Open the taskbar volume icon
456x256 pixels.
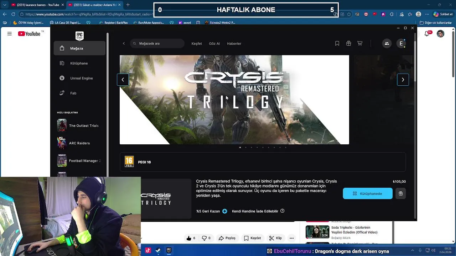pos(433,250)
